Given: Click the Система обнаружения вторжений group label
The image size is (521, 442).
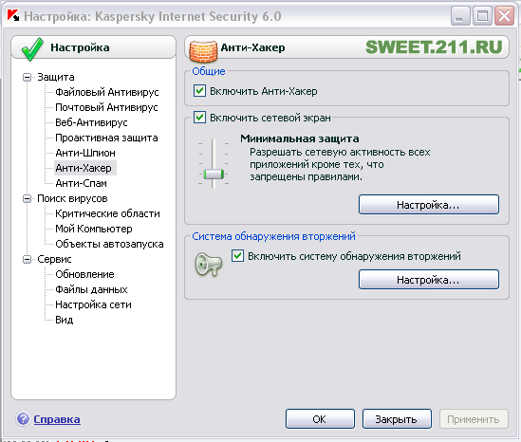Looking at the screenshot, I should pos(274,236).
